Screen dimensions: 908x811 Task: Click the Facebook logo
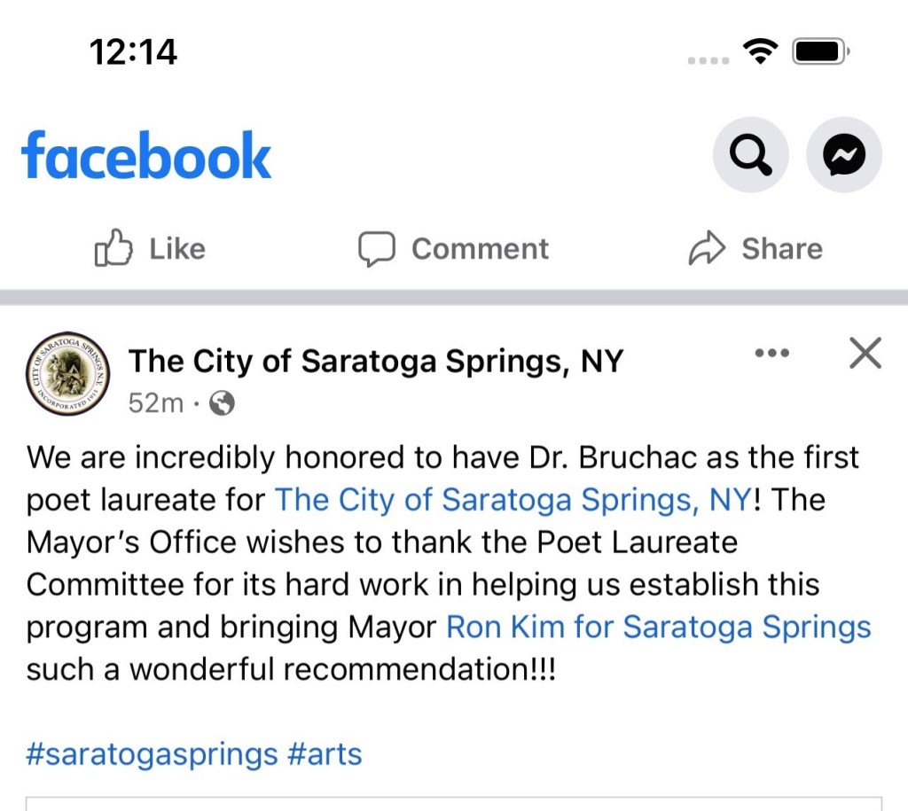[146, 156]
